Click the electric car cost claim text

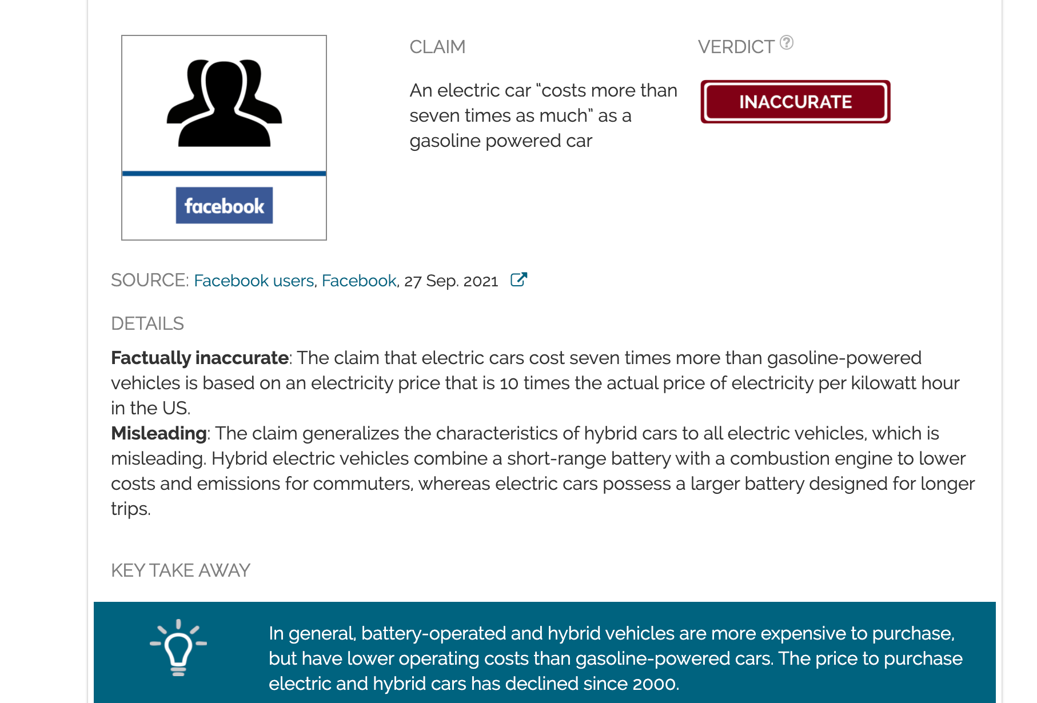(543, 114)
